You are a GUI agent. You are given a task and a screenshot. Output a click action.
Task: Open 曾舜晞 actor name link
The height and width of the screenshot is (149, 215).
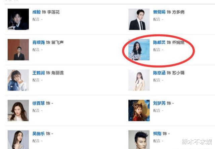pos(159,12)
